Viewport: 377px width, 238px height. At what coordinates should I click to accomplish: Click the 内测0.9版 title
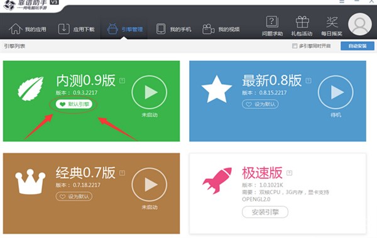click(x=85, y=80)
